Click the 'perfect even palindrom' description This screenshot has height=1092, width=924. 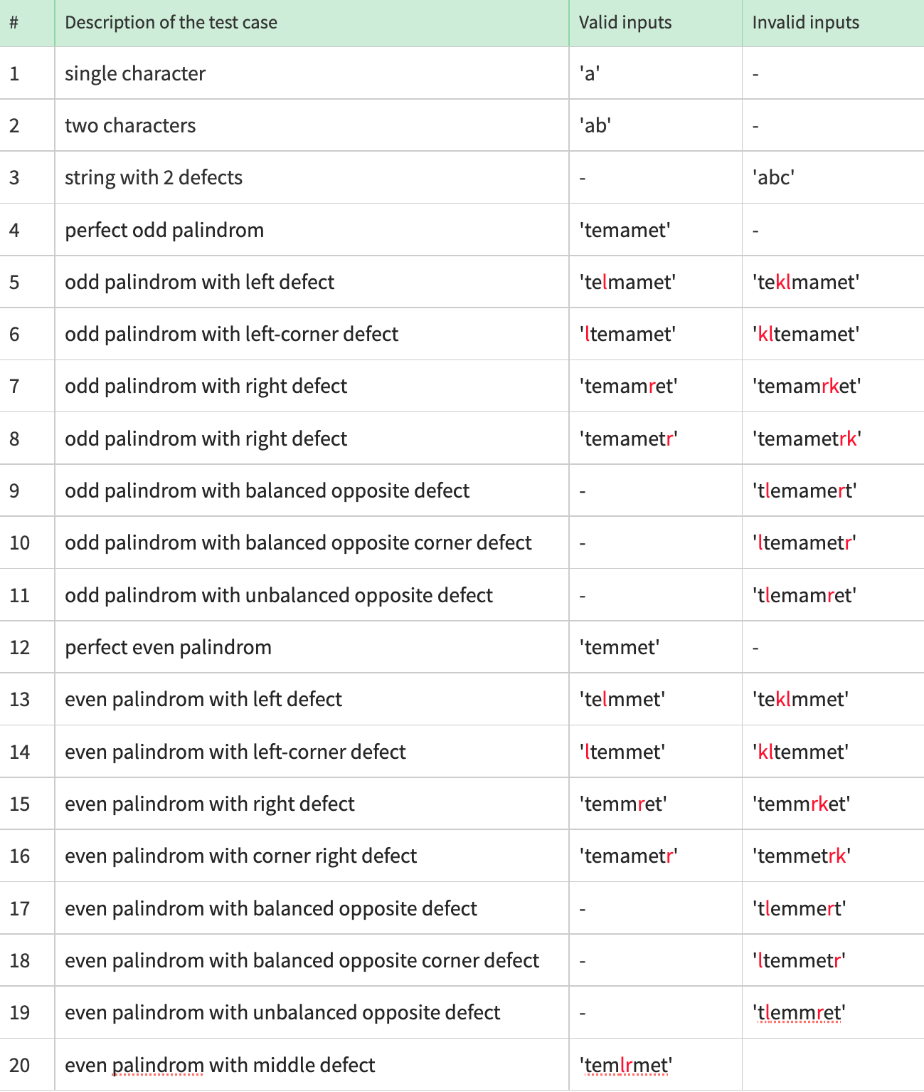coord(168,647)
